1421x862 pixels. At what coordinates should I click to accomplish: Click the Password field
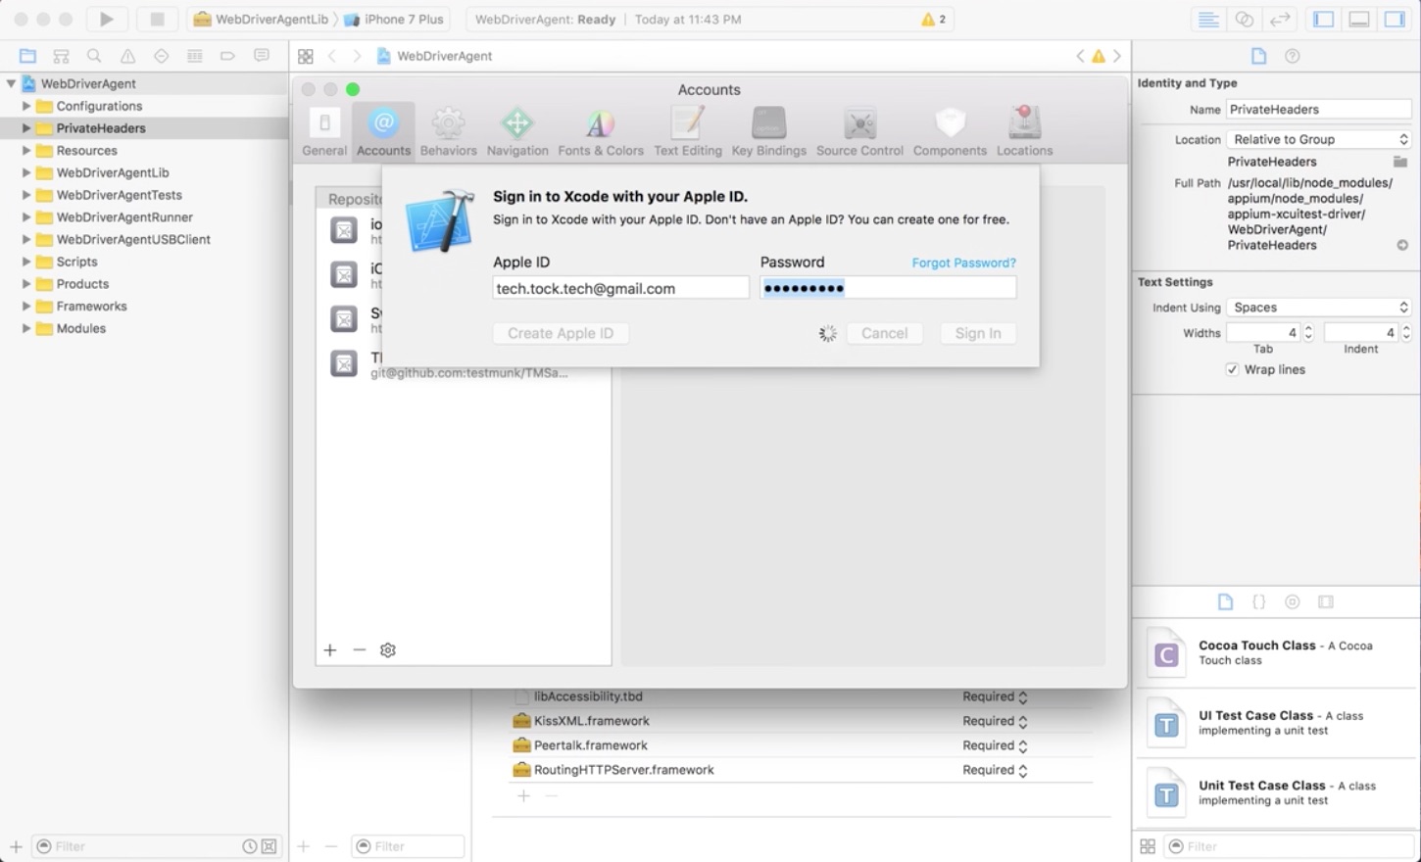coord(888,288)
